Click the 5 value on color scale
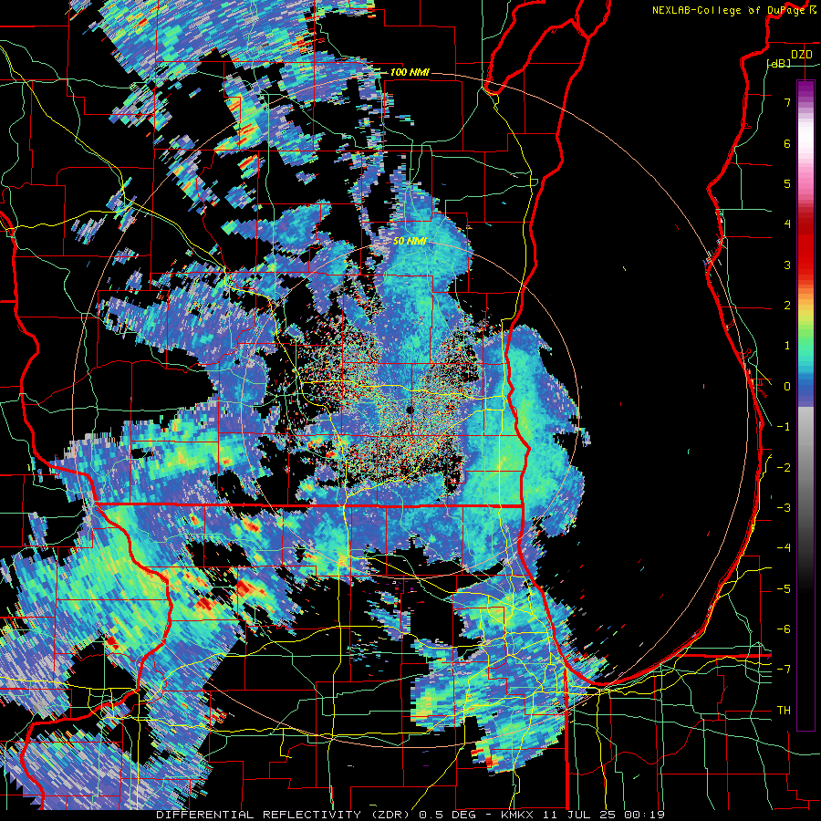This screenshot has width=821, height=821. [787, 183]
